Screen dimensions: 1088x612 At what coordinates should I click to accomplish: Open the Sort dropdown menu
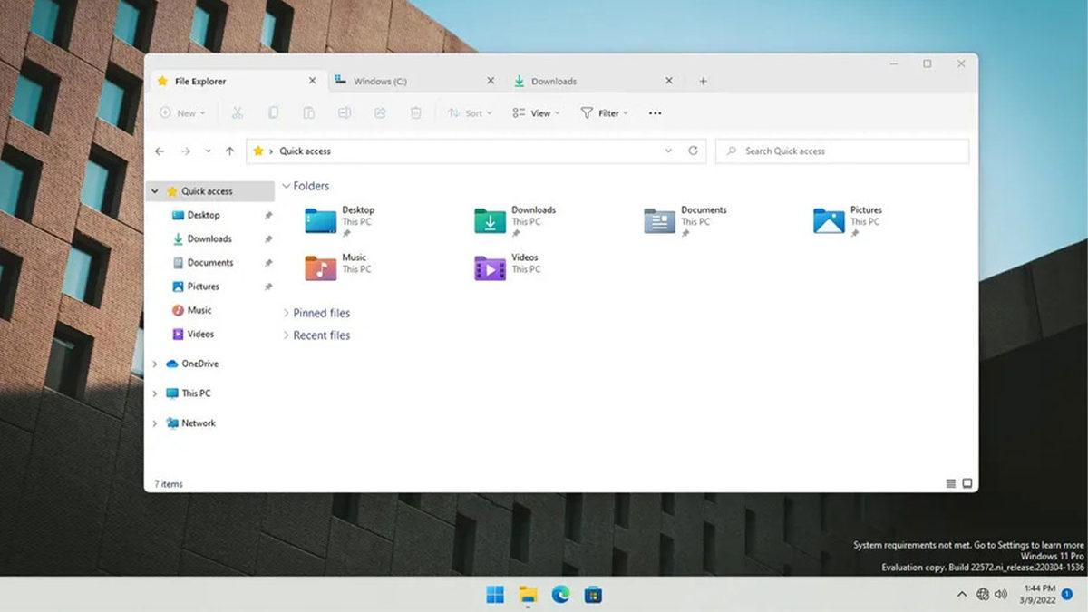point(470,112)
